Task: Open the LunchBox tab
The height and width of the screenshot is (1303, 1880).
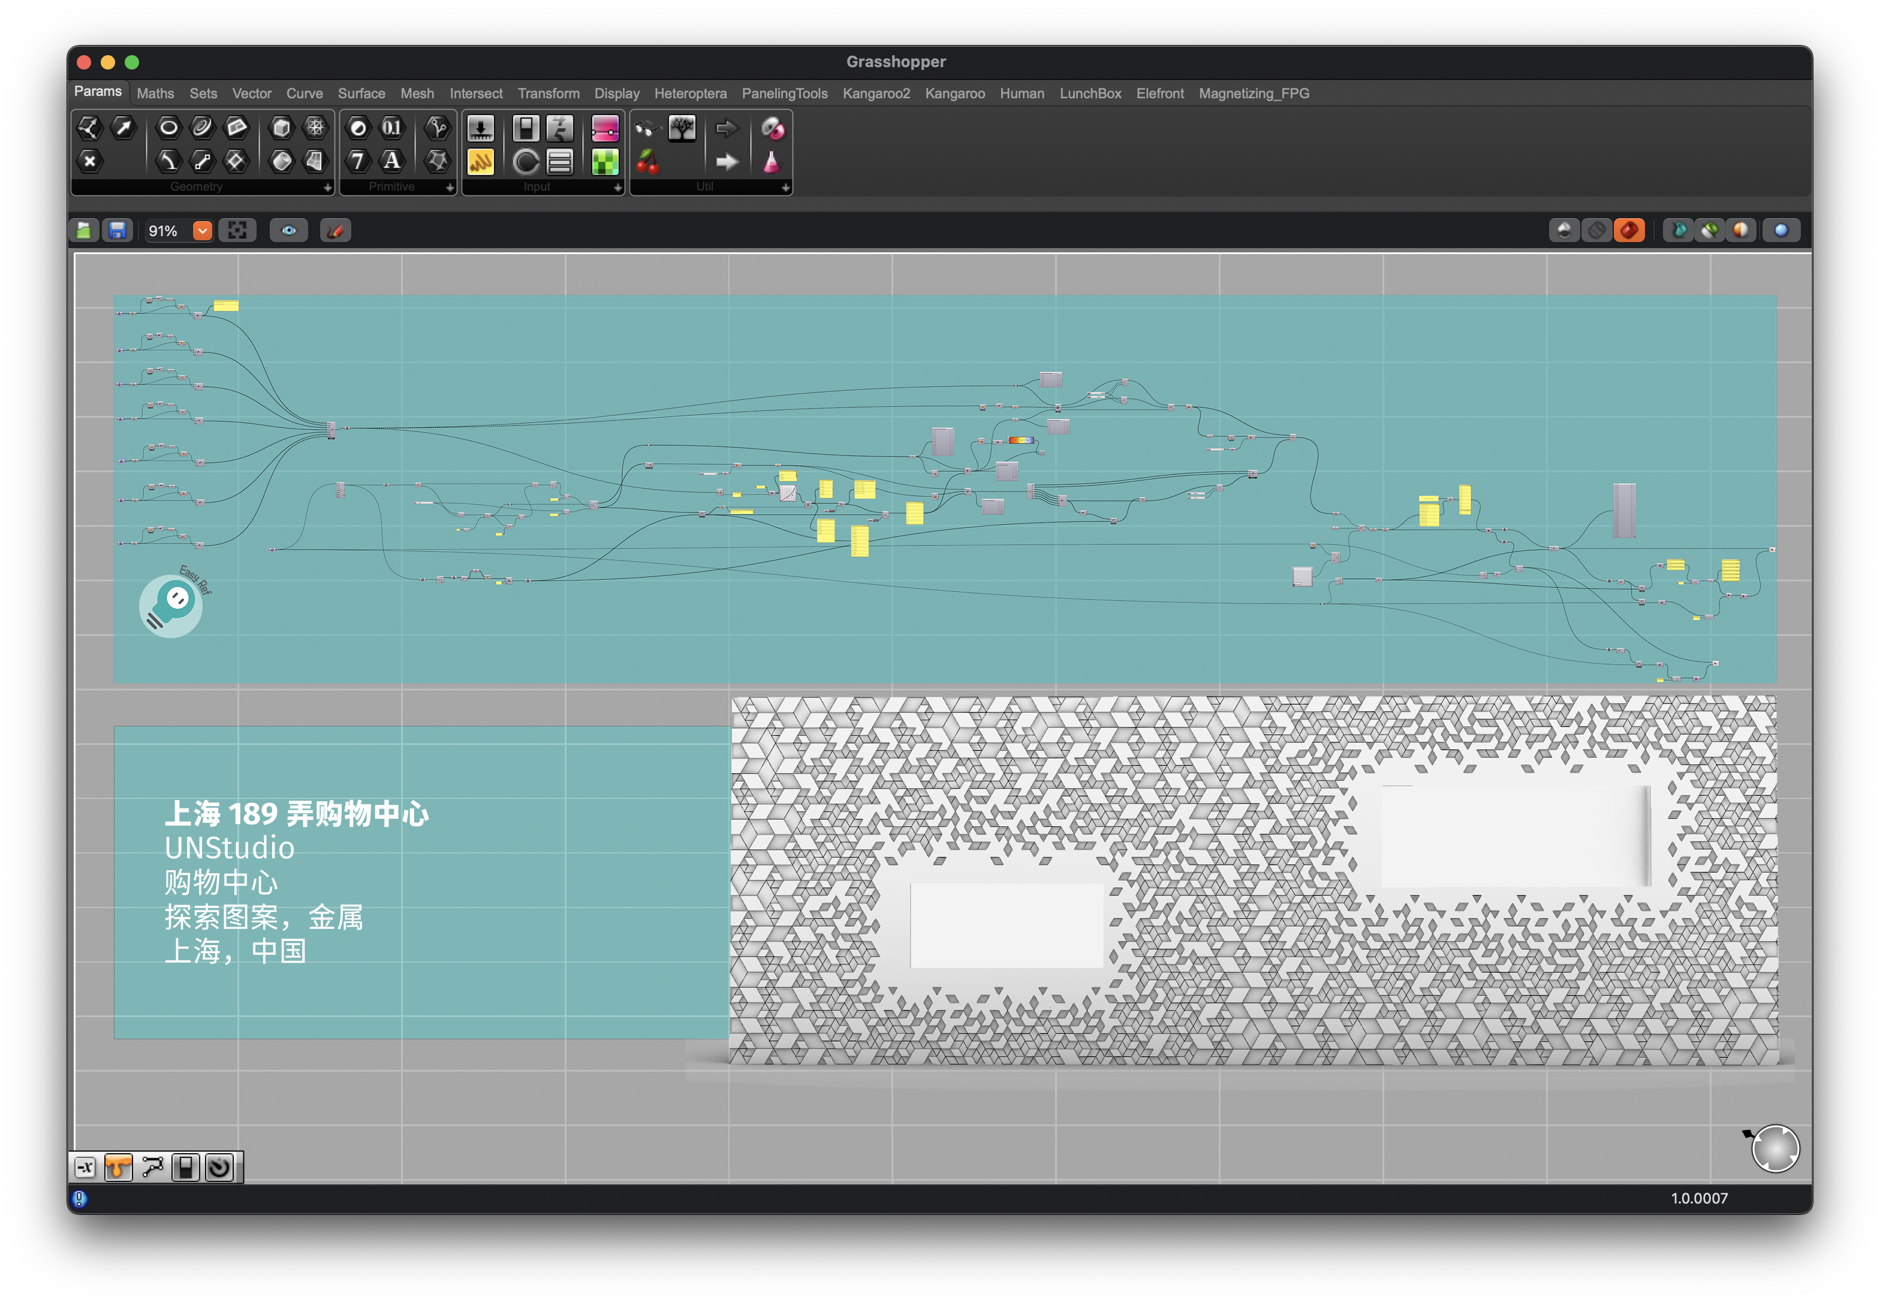Action: [1090, 94]
